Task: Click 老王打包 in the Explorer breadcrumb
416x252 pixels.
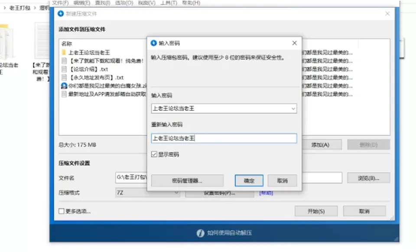Action: pos(20,8)
